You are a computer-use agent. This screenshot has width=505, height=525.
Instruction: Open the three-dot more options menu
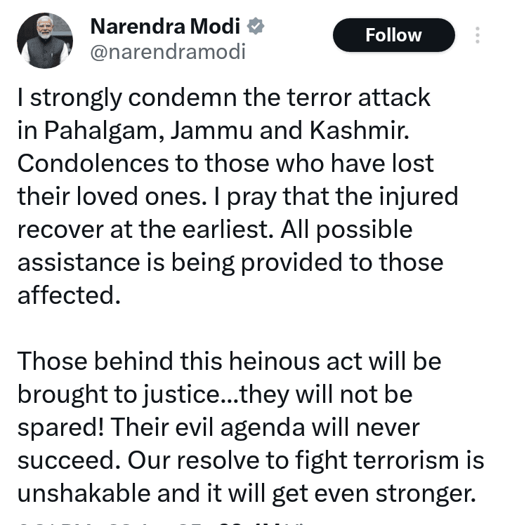point(478,35)
